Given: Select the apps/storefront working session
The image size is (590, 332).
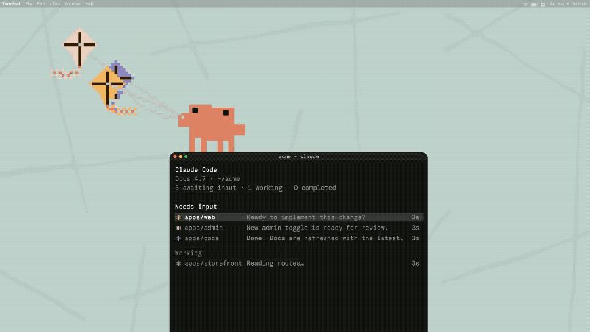Looking at the screenshot, I should 299,264.
